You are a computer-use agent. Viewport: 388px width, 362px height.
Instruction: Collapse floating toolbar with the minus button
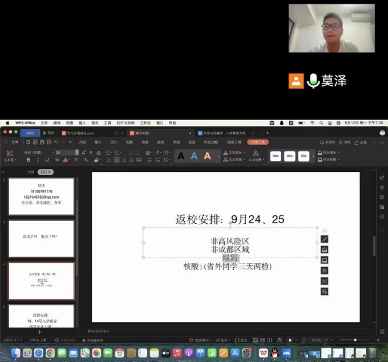click(x=324, y=230)
